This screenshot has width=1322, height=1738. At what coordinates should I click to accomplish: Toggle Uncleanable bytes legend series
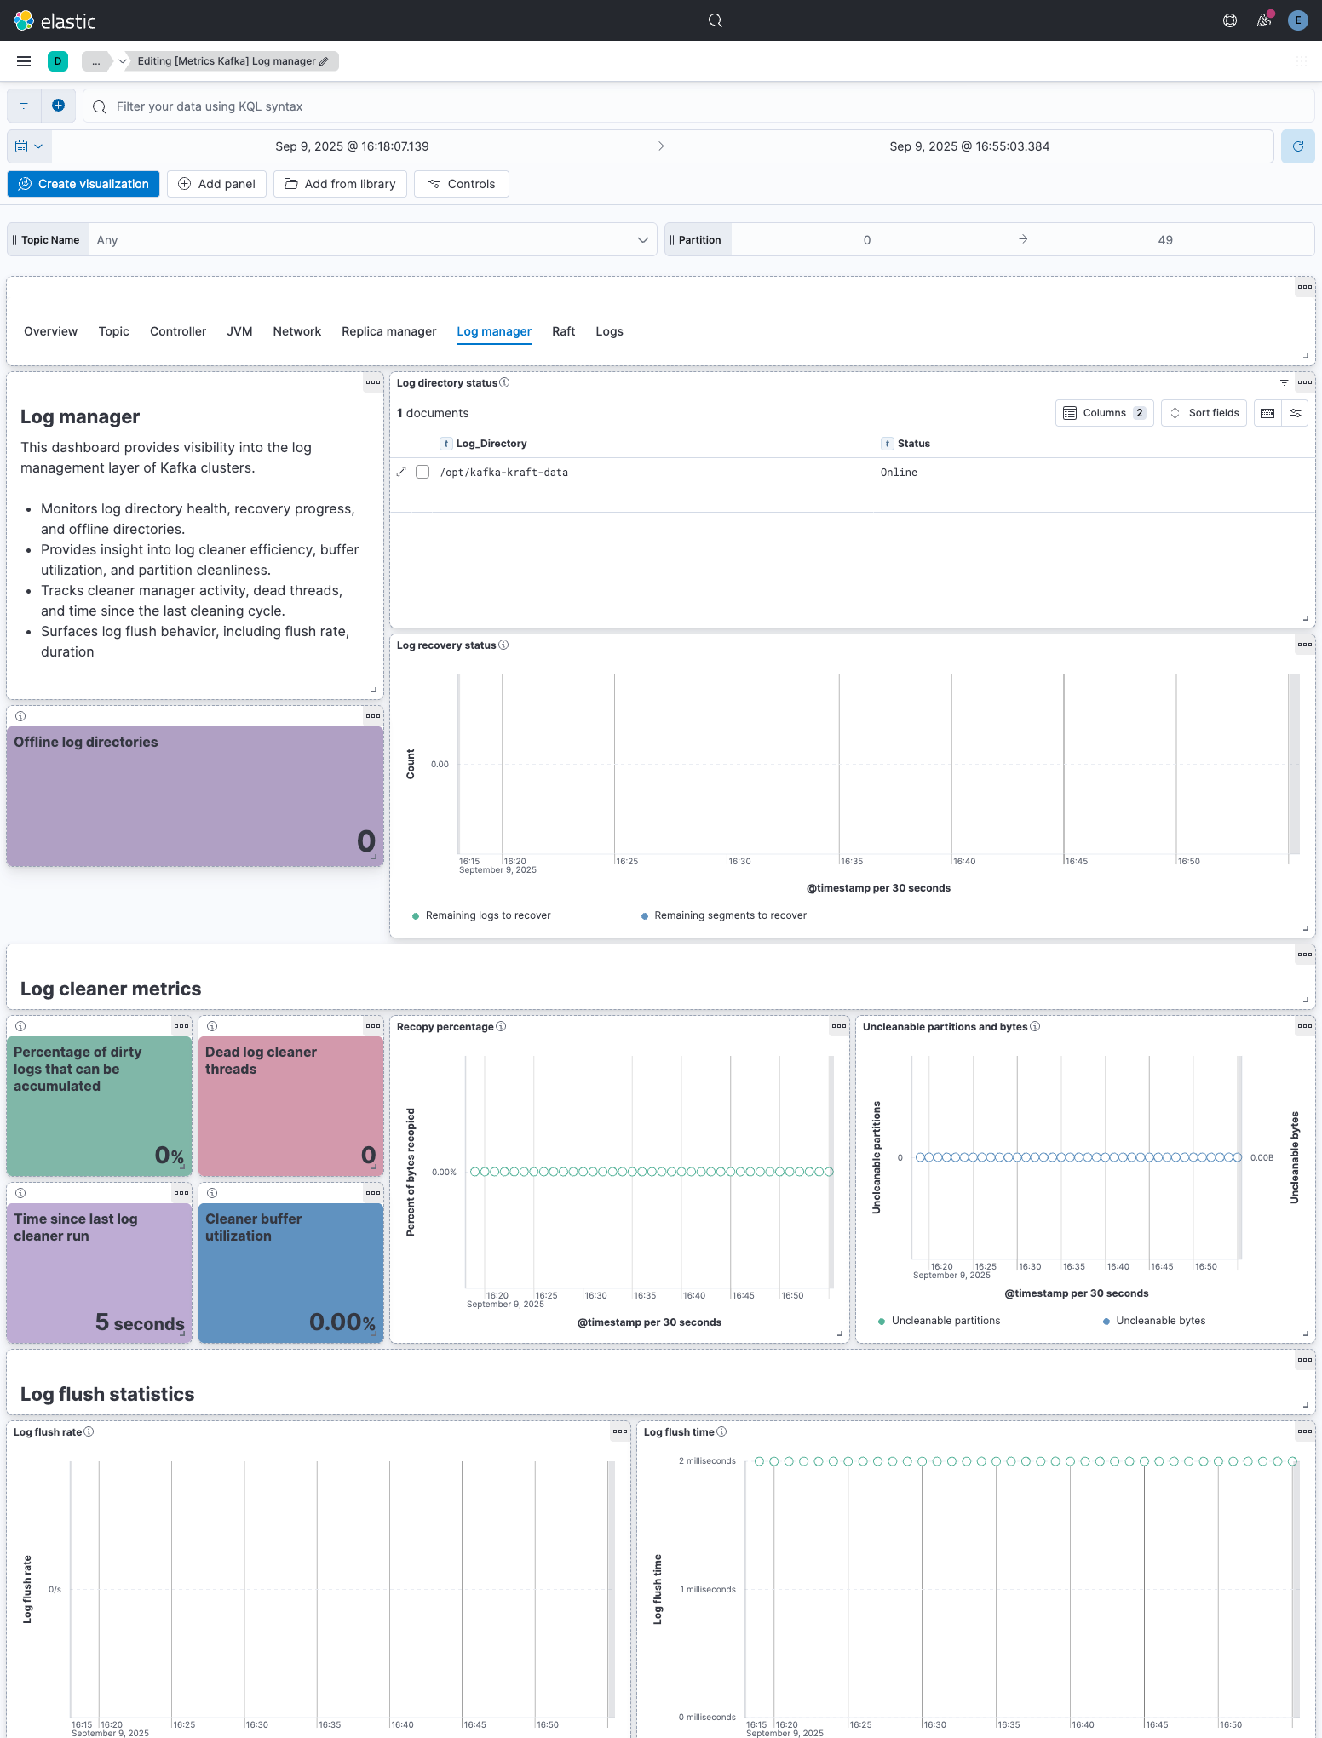[1160, 1321]
